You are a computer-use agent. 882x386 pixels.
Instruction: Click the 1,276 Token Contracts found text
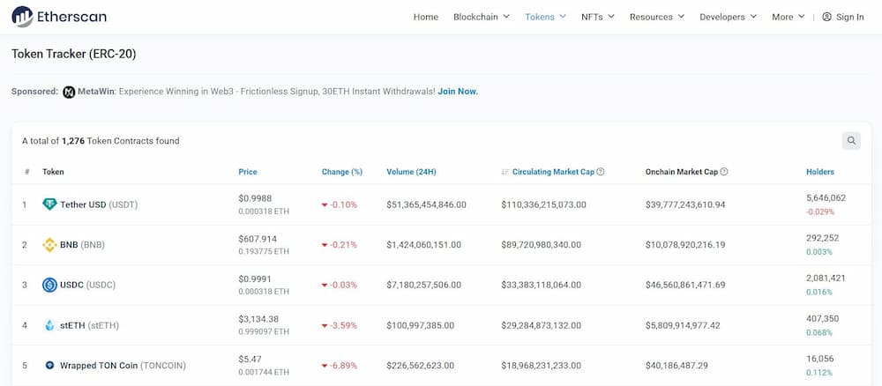coord(120,141)
